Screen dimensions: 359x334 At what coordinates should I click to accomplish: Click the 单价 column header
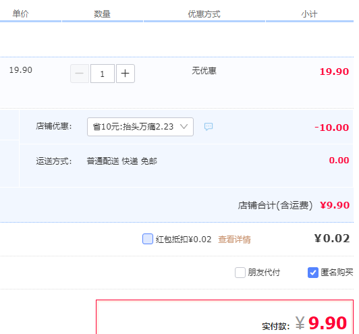[x=21, y=13]
